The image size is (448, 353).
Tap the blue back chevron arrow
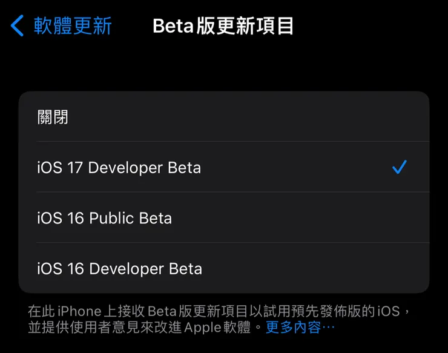(x=18, y=26)
